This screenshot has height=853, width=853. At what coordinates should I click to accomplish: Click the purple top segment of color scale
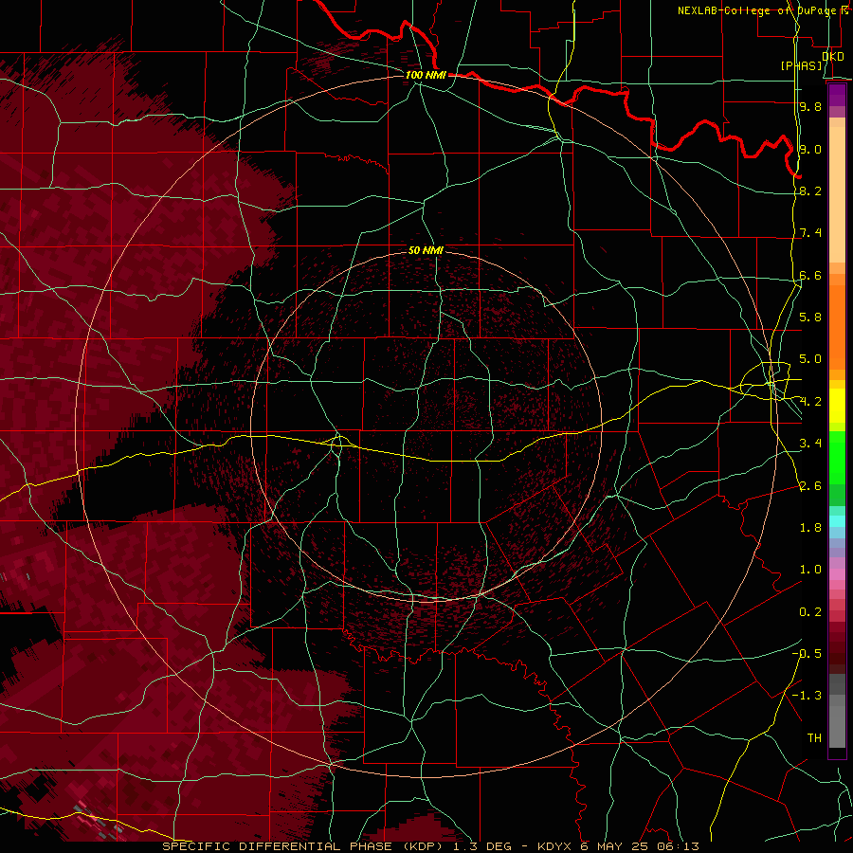point(837,95)
